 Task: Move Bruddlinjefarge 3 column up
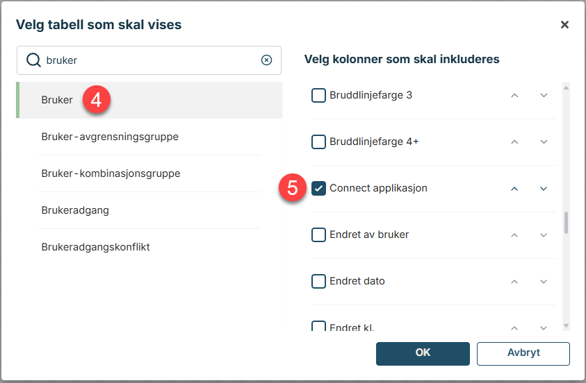click(514, 95)
